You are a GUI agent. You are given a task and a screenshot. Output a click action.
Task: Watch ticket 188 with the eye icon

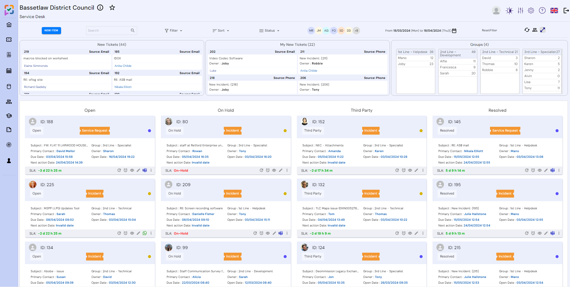point(132,170)
